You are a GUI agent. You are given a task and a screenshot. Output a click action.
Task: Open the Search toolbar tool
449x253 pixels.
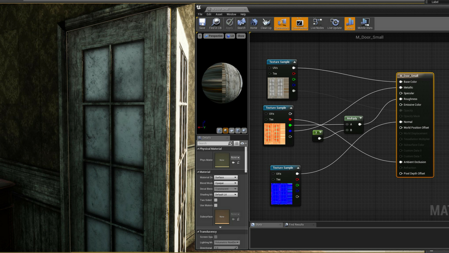pyautogui.click(x=241, y=24)
